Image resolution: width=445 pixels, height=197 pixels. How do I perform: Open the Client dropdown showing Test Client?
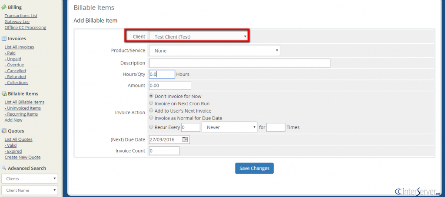(199, 37)
